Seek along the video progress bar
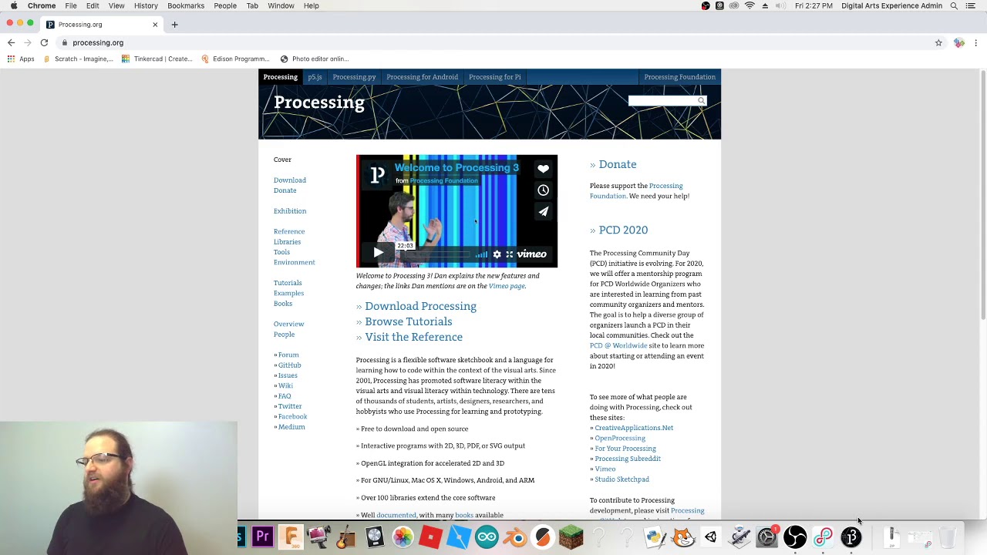This screenshot has height=555, width=987. tap(438, 254)
